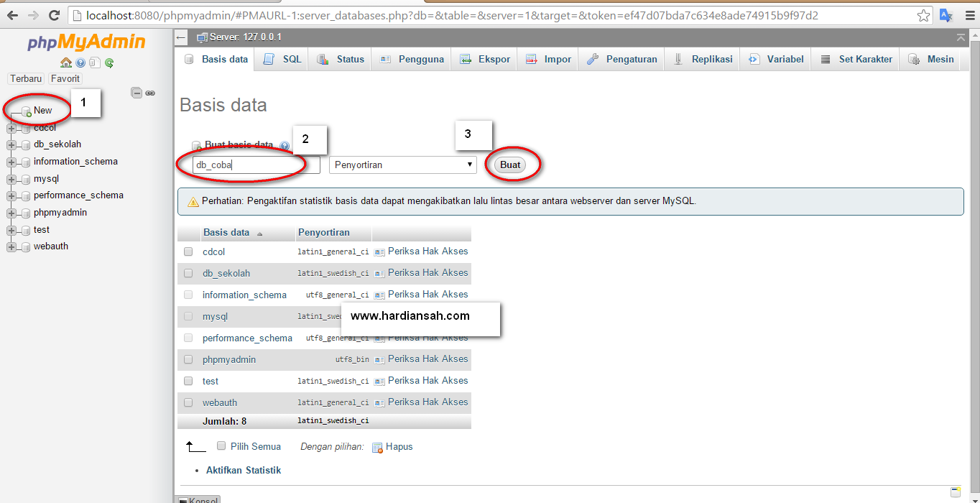Image resolution: width=980 pixels, height=503 pixels.
Task: Expand the mysql database tree node
Action: pos(10,178)
